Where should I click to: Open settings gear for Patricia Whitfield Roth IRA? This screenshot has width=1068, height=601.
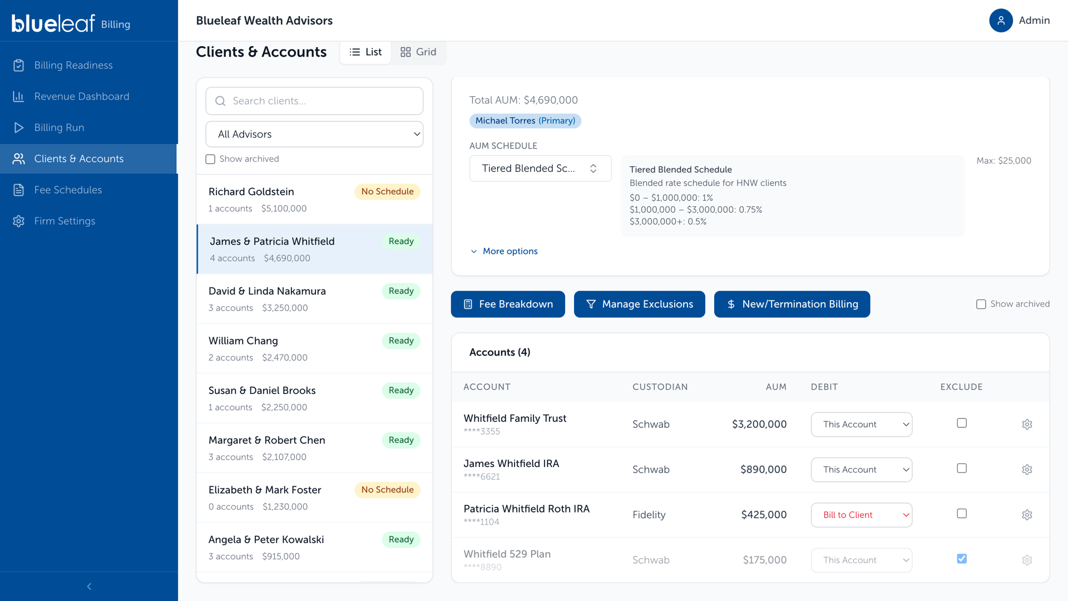(x=1027, y=515)
